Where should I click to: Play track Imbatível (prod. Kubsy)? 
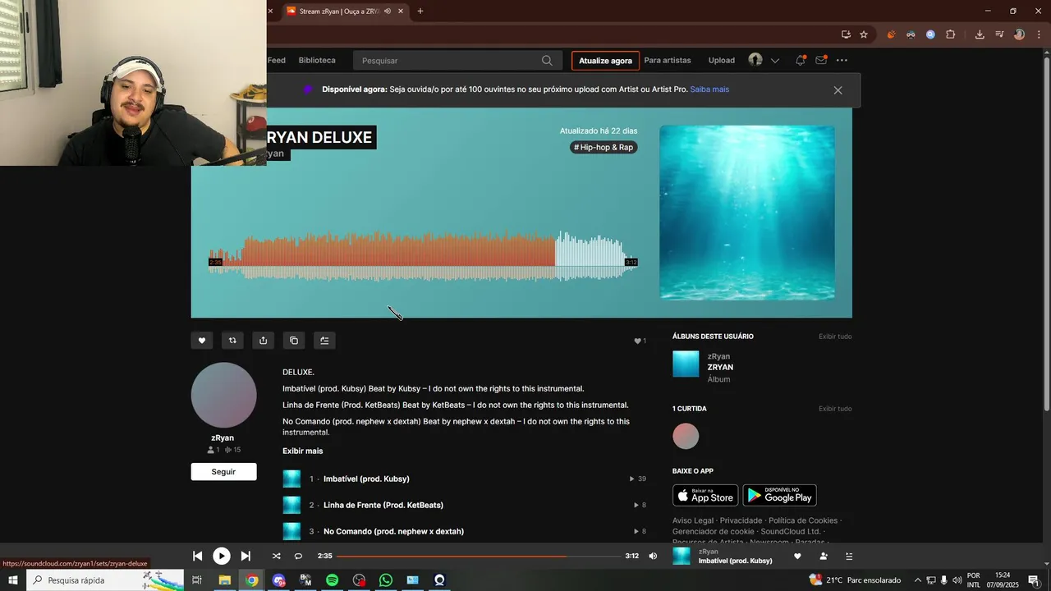point(366,479)
